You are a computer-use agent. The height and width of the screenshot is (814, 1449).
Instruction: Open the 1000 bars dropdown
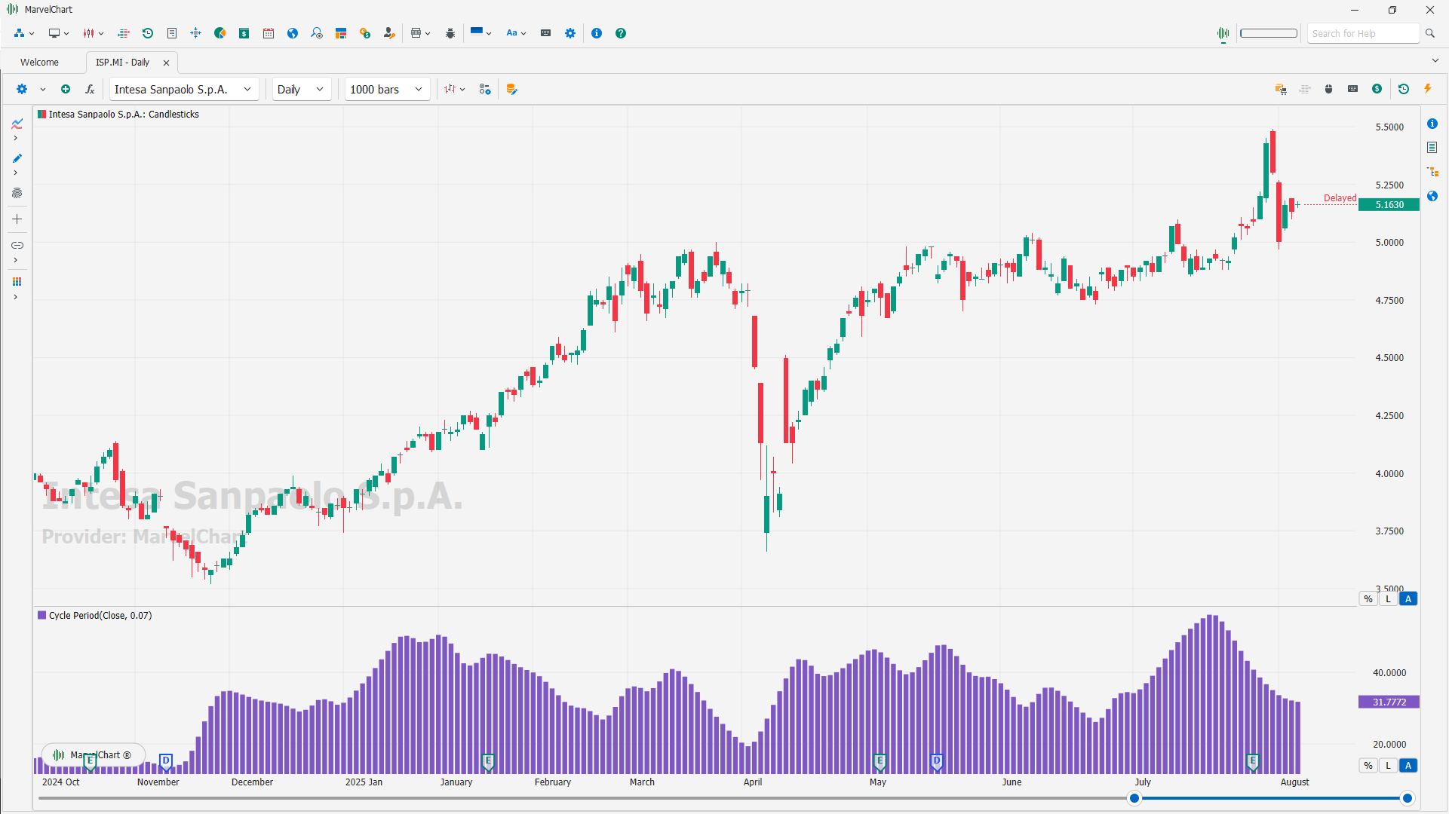click(388, 89)
